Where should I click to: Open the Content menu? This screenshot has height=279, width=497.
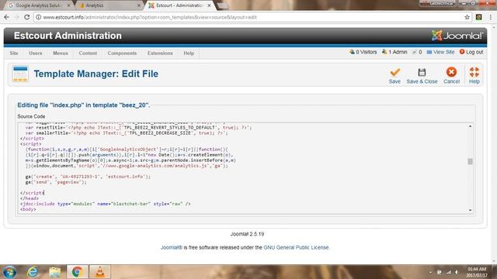tap(88, 53)
